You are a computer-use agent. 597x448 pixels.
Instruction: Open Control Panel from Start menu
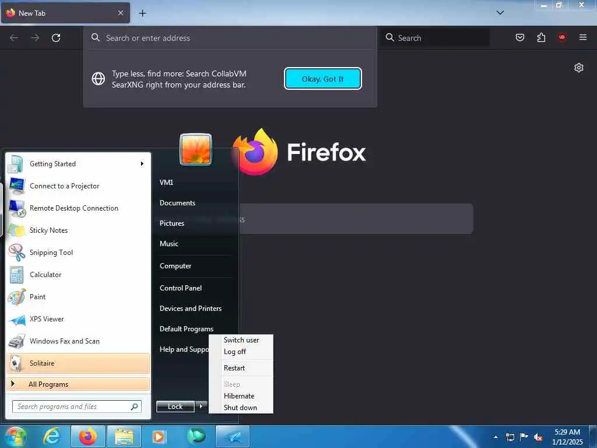click(x=181, y=288)
